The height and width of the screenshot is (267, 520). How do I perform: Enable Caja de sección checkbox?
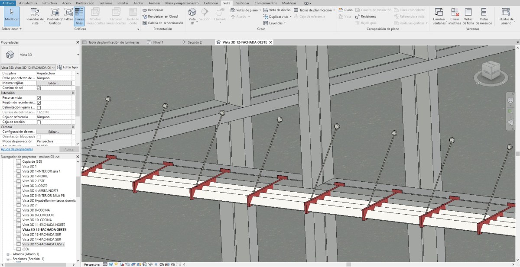(39, 122)
